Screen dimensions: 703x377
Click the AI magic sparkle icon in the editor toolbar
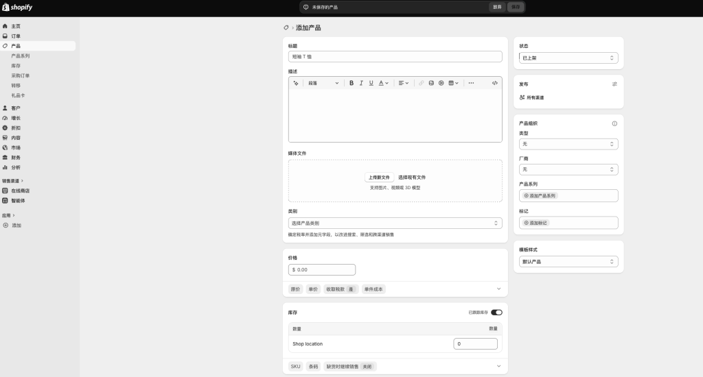[296, 83]
